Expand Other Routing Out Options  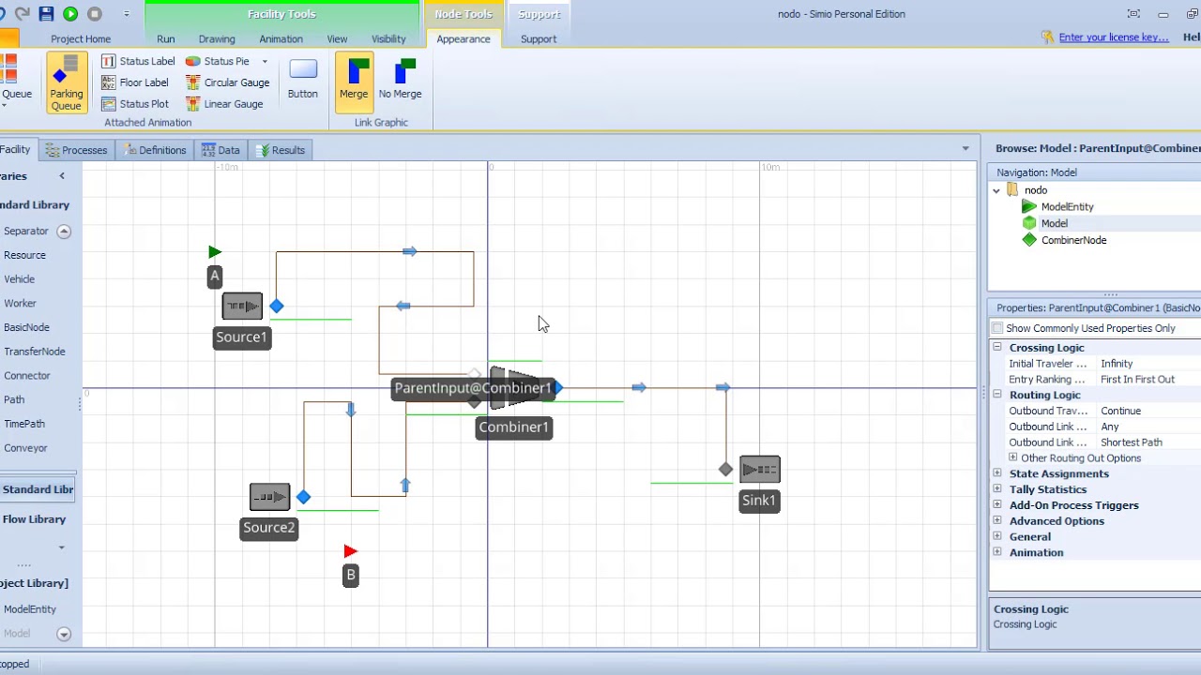(1012, 458)
